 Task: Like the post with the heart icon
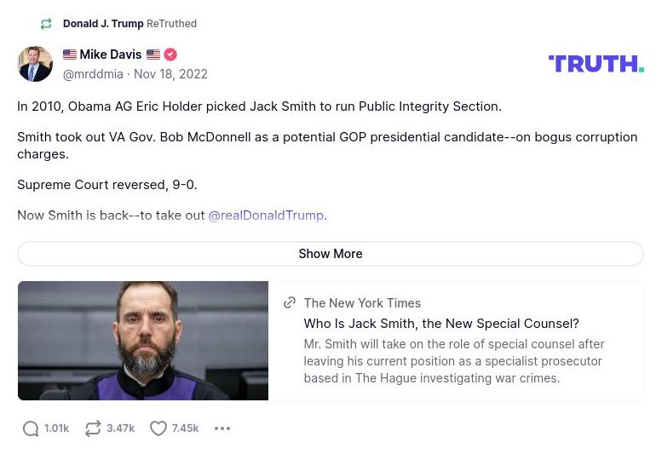pos(158,428)
